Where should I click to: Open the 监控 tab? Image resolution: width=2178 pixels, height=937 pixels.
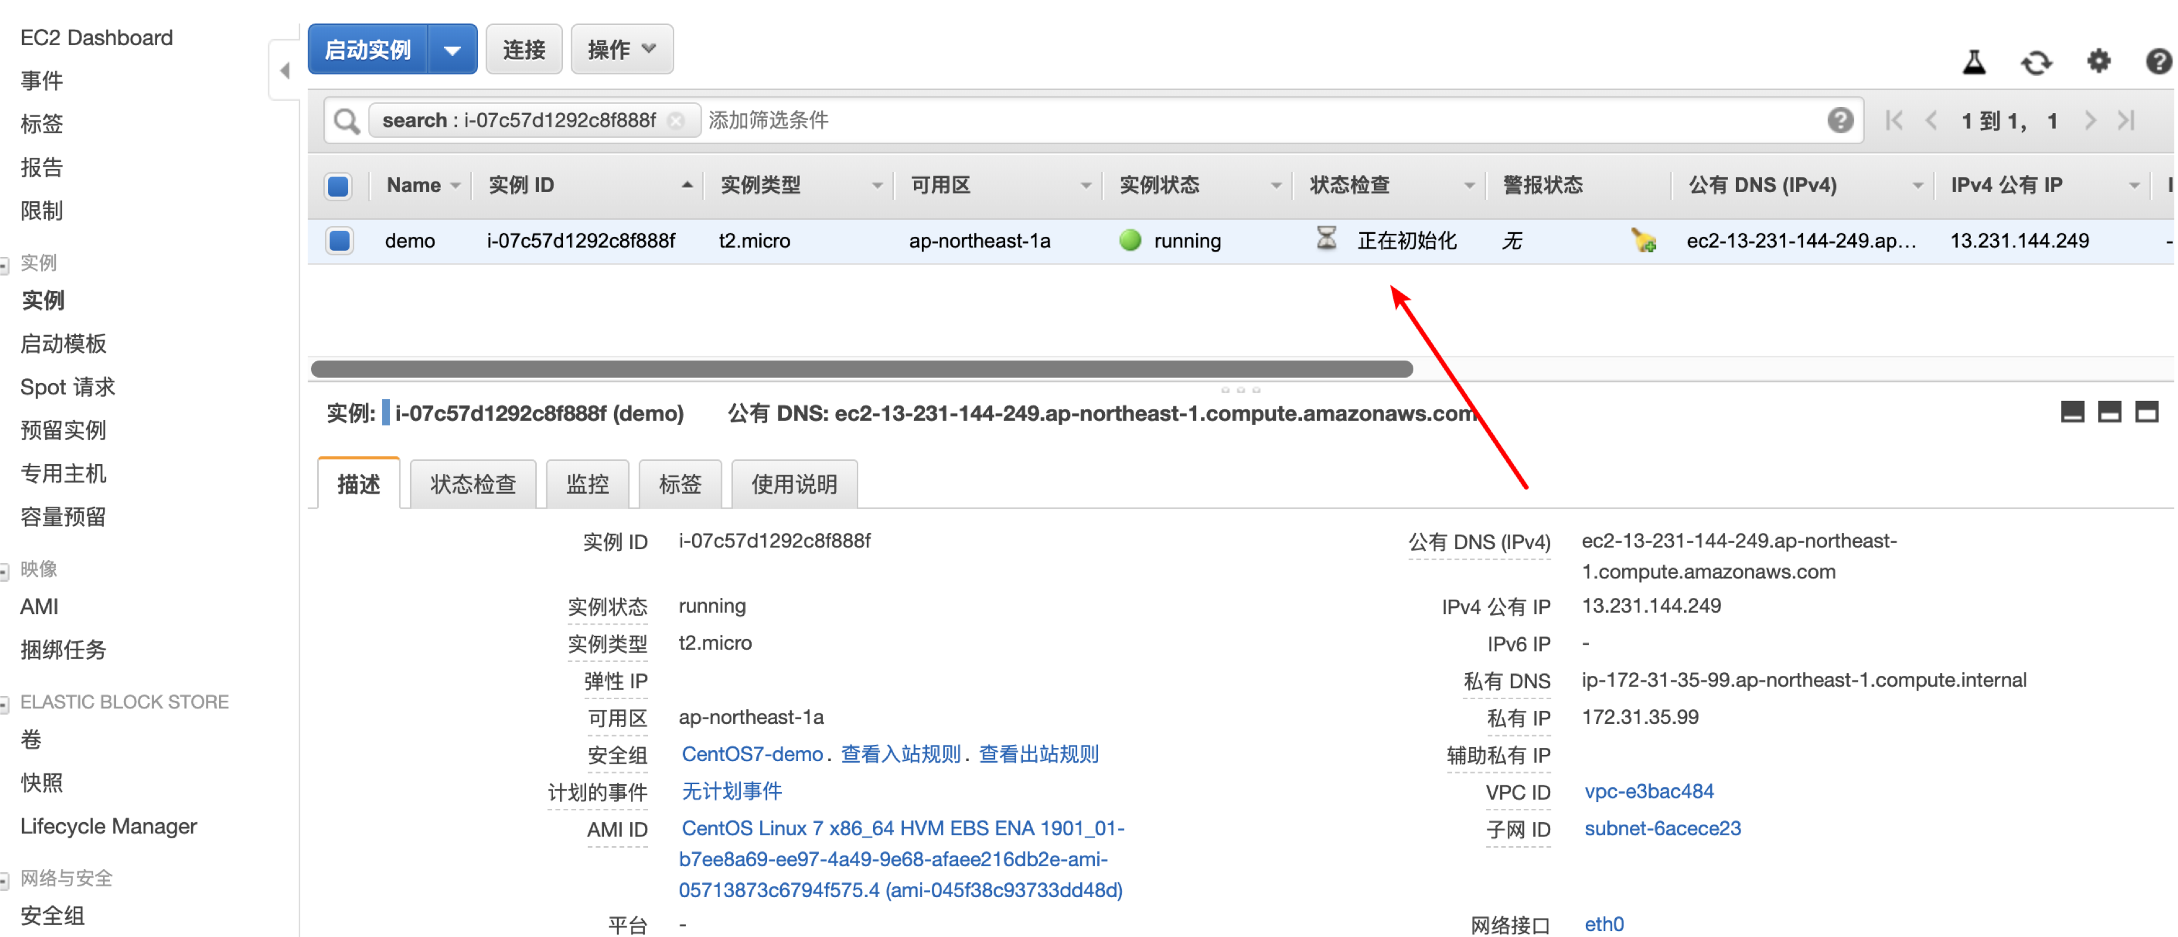coord(587,483)
